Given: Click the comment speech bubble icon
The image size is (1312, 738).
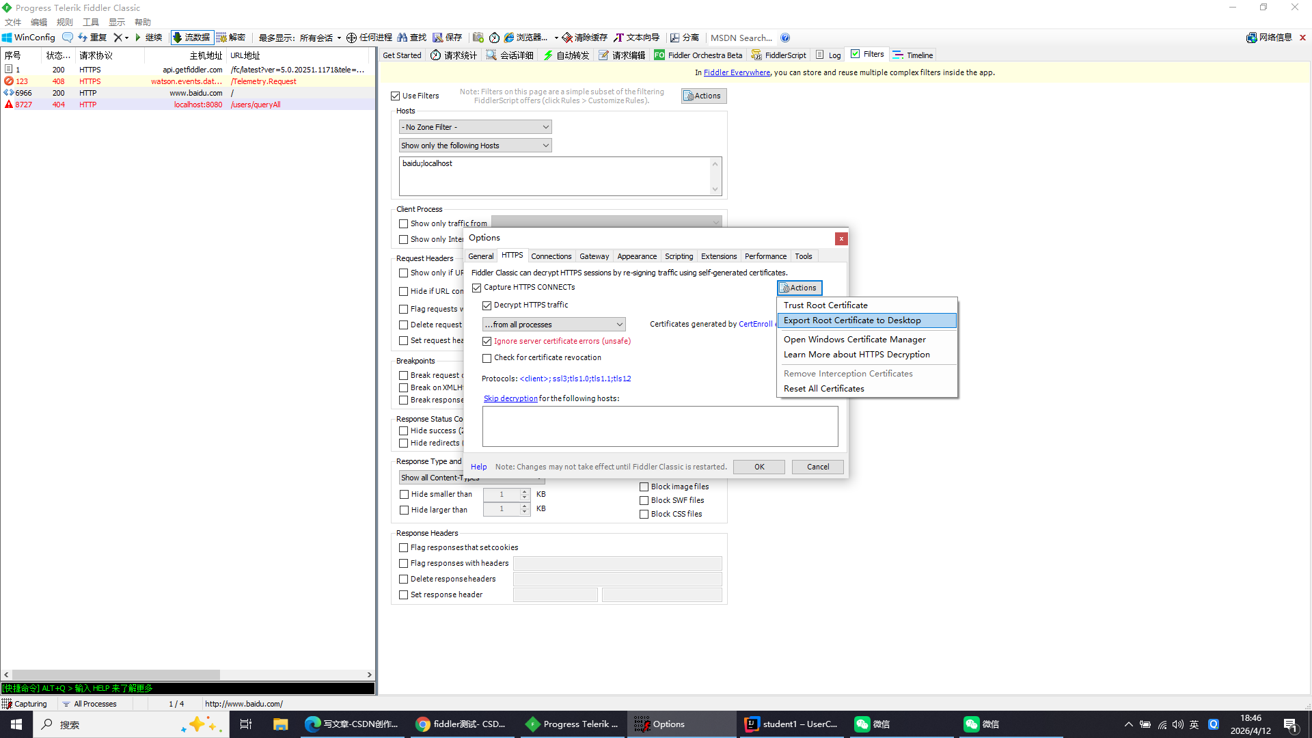Looking at the screenshot, I should [67, 38].
